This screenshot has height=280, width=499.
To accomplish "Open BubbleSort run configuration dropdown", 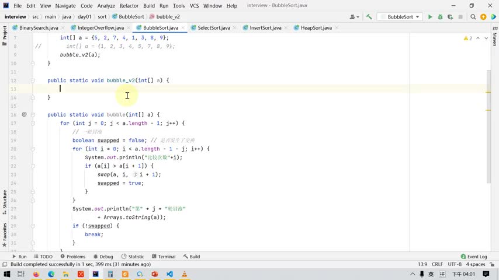I will pos(400,17).
